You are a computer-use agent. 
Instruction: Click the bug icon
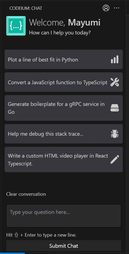click(x=114, y=134)
